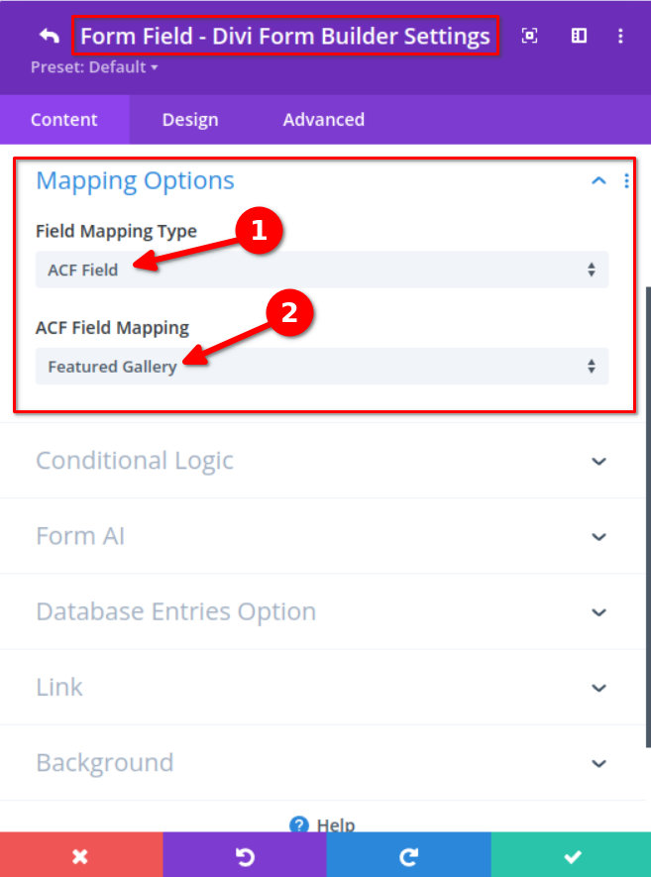Redo the last change with the redo icon
This screenshot has height=877, width=651.
click(408, 854)
